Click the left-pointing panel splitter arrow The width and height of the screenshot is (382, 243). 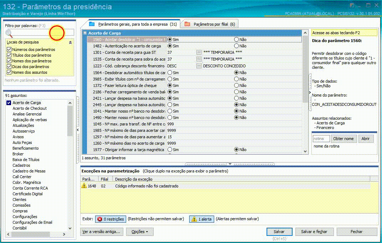tap(78, 130)
